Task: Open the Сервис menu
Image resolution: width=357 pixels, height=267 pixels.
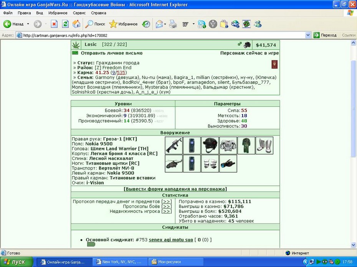Action: pos(79,13)
